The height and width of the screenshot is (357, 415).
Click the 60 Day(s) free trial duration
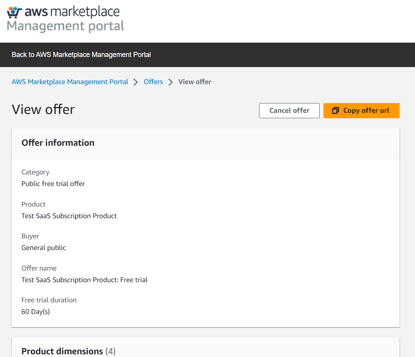pyautogui.click(x=36, y=312)
